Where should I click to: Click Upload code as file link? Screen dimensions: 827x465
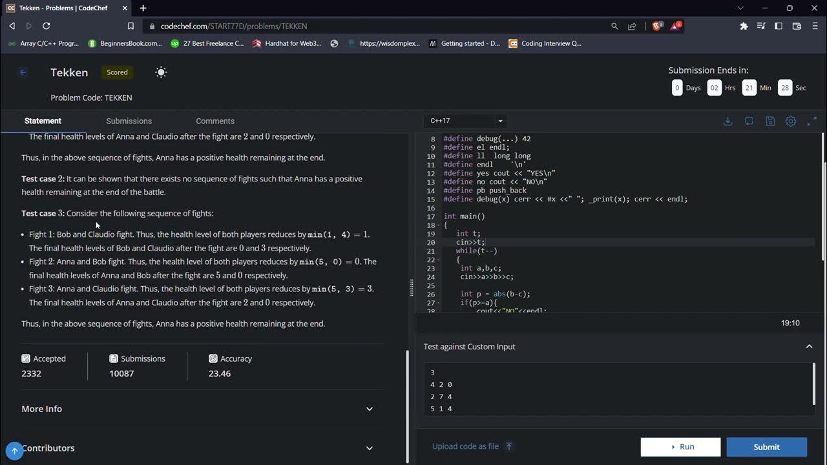point(465,446)
